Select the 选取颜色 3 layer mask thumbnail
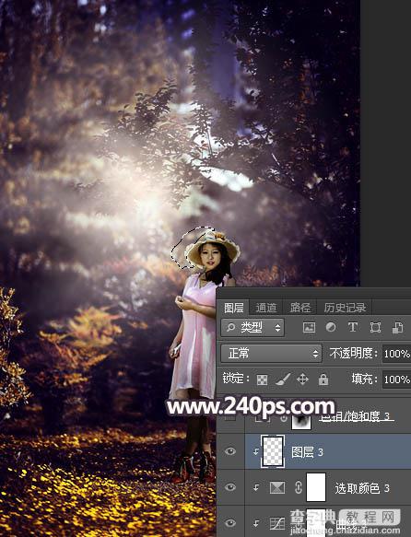Image resolution: width=411 pixels, height=537 pixels. point(316,487)
